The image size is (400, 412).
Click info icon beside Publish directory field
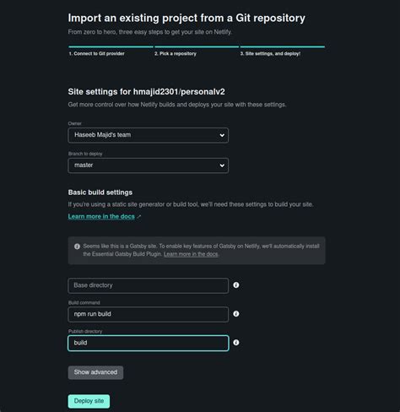[x=236, y=343]
